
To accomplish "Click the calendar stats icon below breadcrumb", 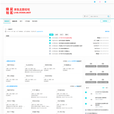I will pos(6,31).
